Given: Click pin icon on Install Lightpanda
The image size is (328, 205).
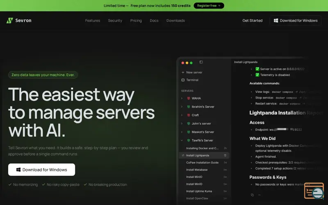Looking at the screenshot, I should (x=183, y=155).
